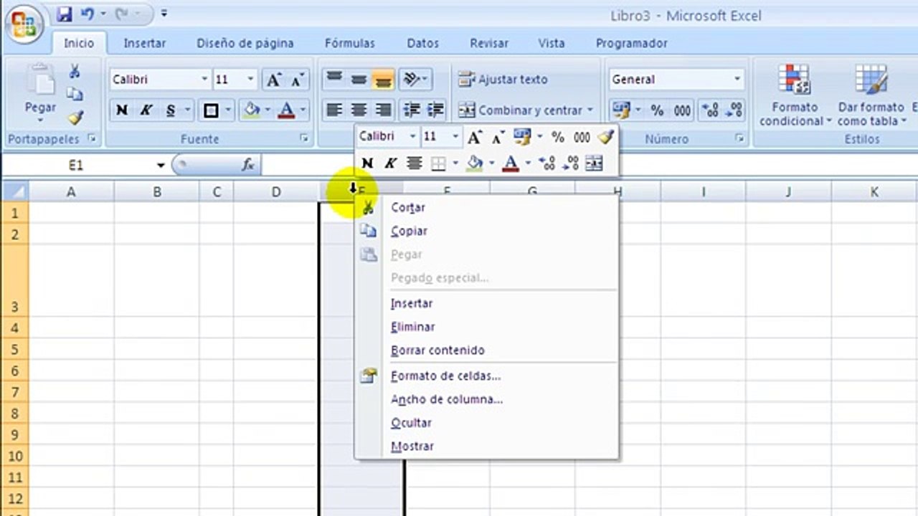The width and height of the screenshot is (918, 516).
Task: Center text horizontally in ribbon
Action: click(359, 110)
